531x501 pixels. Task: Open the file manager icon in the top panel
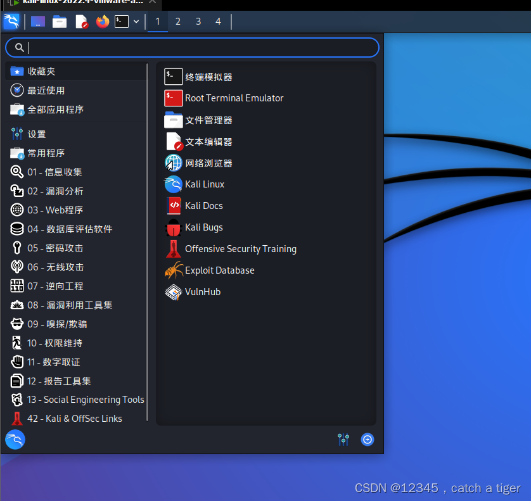[x=60, y=22]
